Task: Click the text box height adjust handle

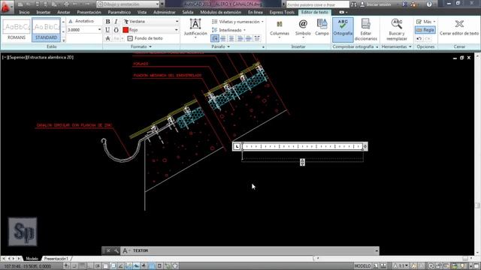Action: click(302, 162)
